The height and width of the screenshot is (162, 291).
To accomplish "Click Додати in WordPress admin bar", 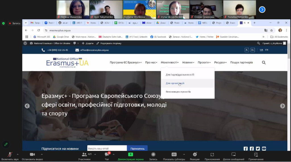I will coord(88,43).
